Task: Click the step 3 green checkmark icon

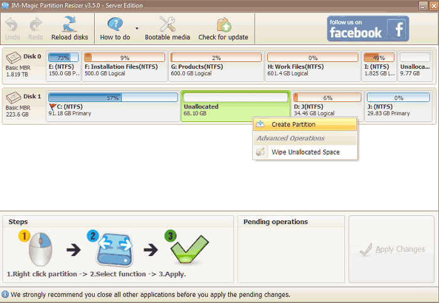Action: pos(189,249)
